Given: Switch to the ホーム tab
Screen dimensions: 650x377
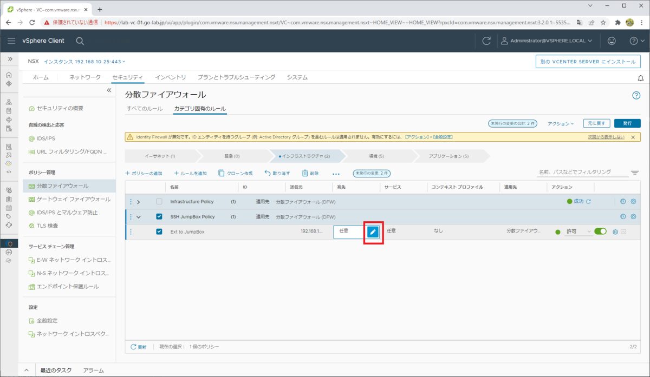Looking at the screenshot, I should (x=41, y=77).
